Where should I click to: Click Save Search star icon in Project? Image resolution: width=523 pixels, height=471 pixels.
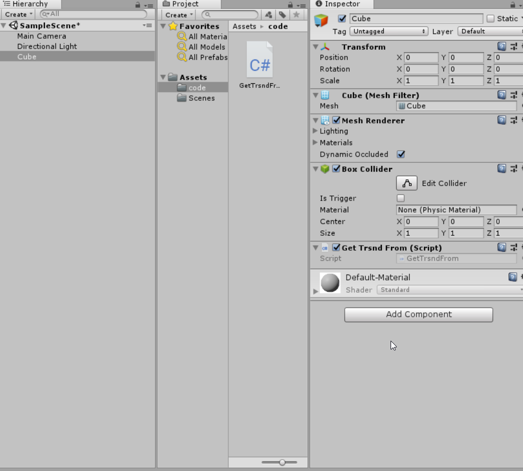coord(296,14)
